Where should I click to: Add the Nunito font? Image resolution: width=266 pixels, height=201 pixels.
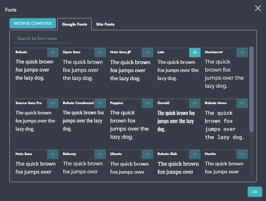(x=242, y=154)
